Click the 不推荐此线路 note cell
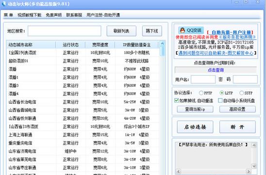Screen dimensions: 266x175 pos(137,61)
